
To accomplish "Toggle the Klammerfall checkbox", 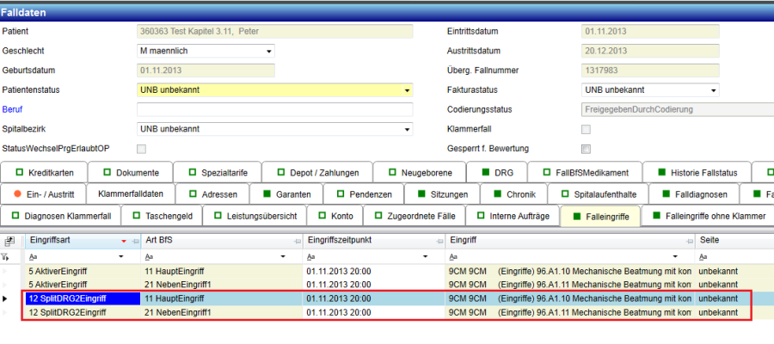I will (587, 129).
